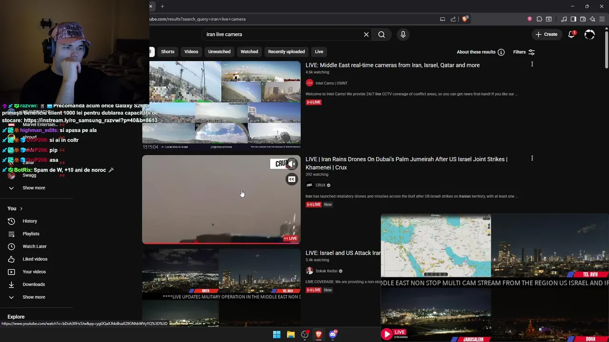609x342 pixels.
Task: Open Downloads in the sidebar
Action: [x=33, y=284]
